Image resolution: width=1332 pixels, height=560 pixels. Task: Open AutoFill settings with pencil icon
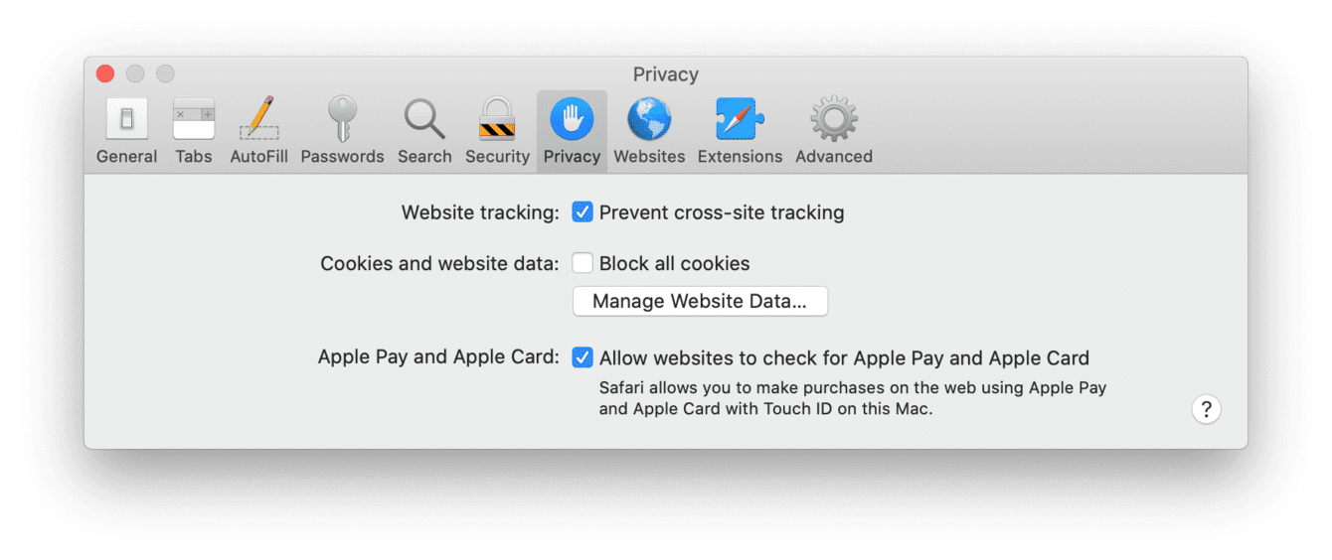click(x=259, y=131)
